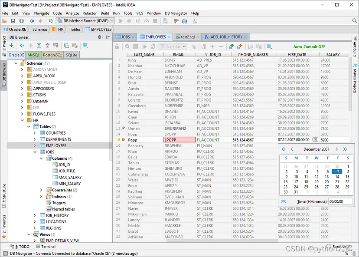Collapse the HR schema node
Viewport: 359px width, 257px height.
[x=22, y=120]
